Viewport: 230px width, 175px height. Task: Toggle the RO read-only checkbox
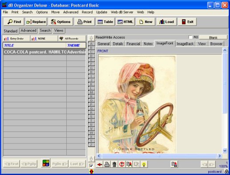[x=190, y=37]
